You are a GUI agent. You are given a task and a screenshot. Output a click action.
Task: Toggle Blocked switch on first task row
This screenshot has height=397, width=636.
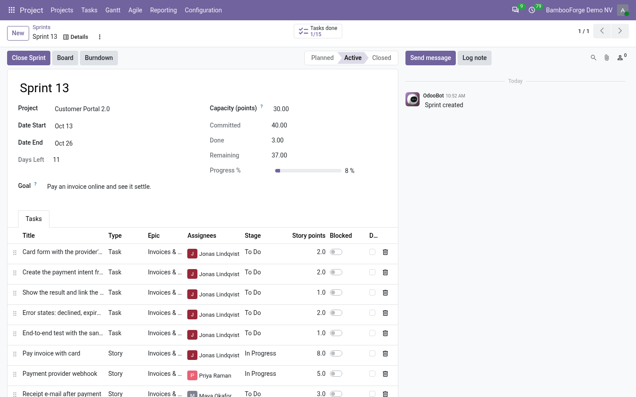336,252
